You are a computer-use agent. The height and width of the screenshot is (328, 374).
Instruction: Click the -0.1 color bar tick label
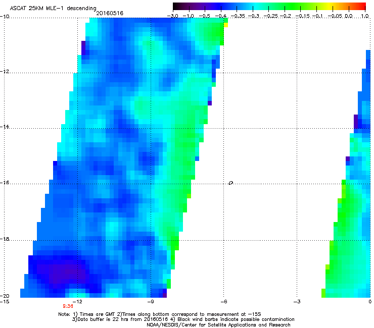(317, 16)
